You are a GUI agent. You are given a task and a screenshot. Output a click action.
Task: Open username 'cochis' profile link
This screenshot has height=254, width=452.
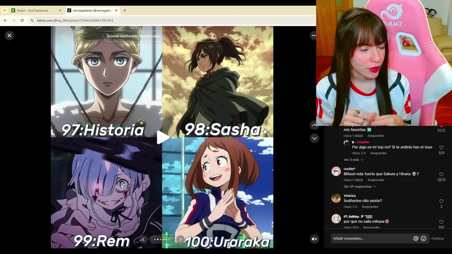click(349, 169)
